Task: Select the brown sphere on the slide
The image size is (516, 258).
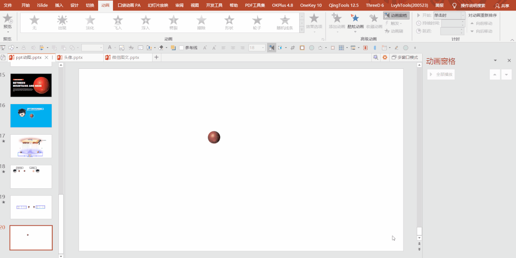Action: (x=214, y=137)
